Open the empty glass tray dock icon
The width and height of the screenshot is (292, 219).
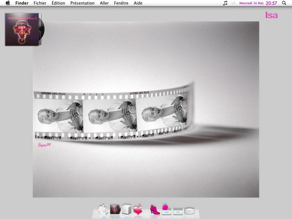[x=178, y=211]
